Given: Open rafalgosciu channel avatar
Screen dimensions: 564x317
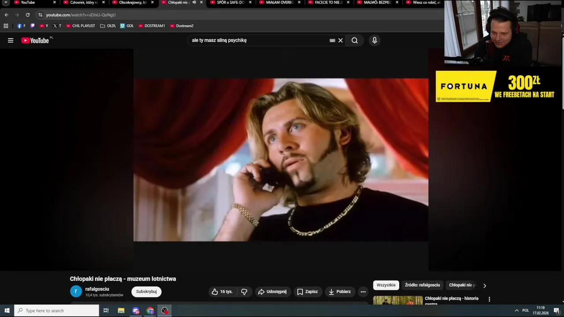Looking at the screenshot, I should [x=76, y=291].
